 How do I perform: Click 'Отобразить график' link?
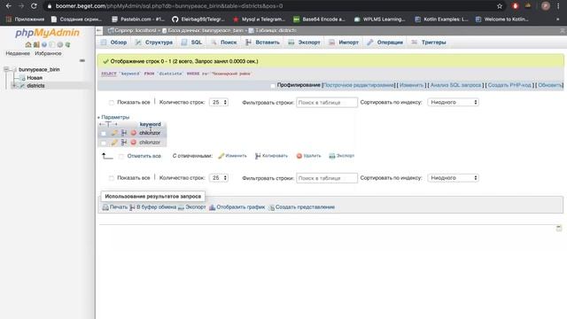click(x=237, y=207)
